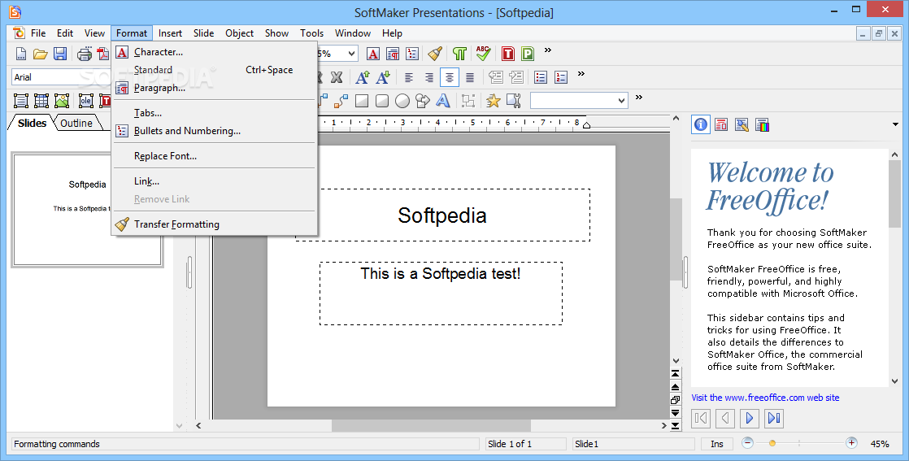Click the New document icon
The image size is (909, 461).
21,54
